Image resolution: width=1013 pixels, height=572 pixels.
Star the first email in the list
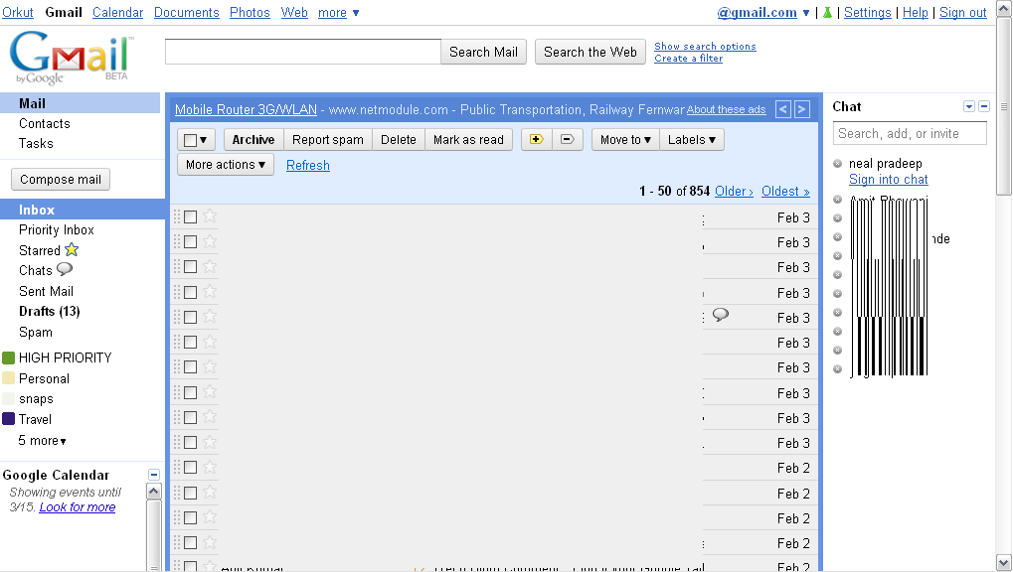tap(210, 216)
